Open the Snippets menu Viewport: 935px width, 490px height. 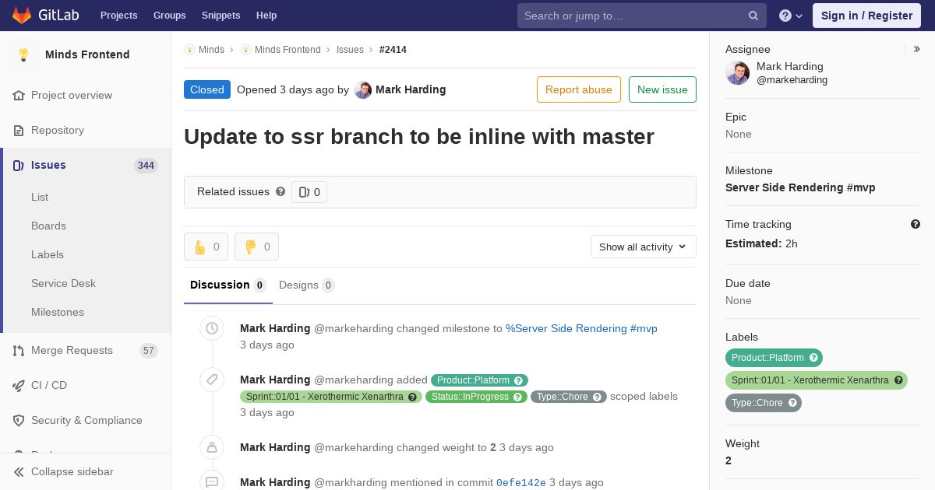pyautogui.click(x=221, y=16)
